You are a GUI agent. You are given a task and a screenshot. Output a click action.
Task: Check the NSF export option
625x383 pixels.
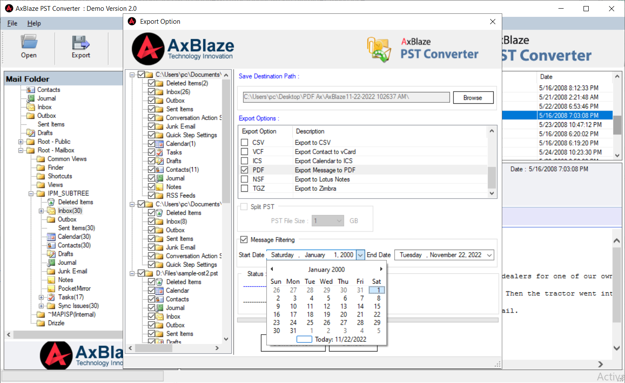coord(245,179)
